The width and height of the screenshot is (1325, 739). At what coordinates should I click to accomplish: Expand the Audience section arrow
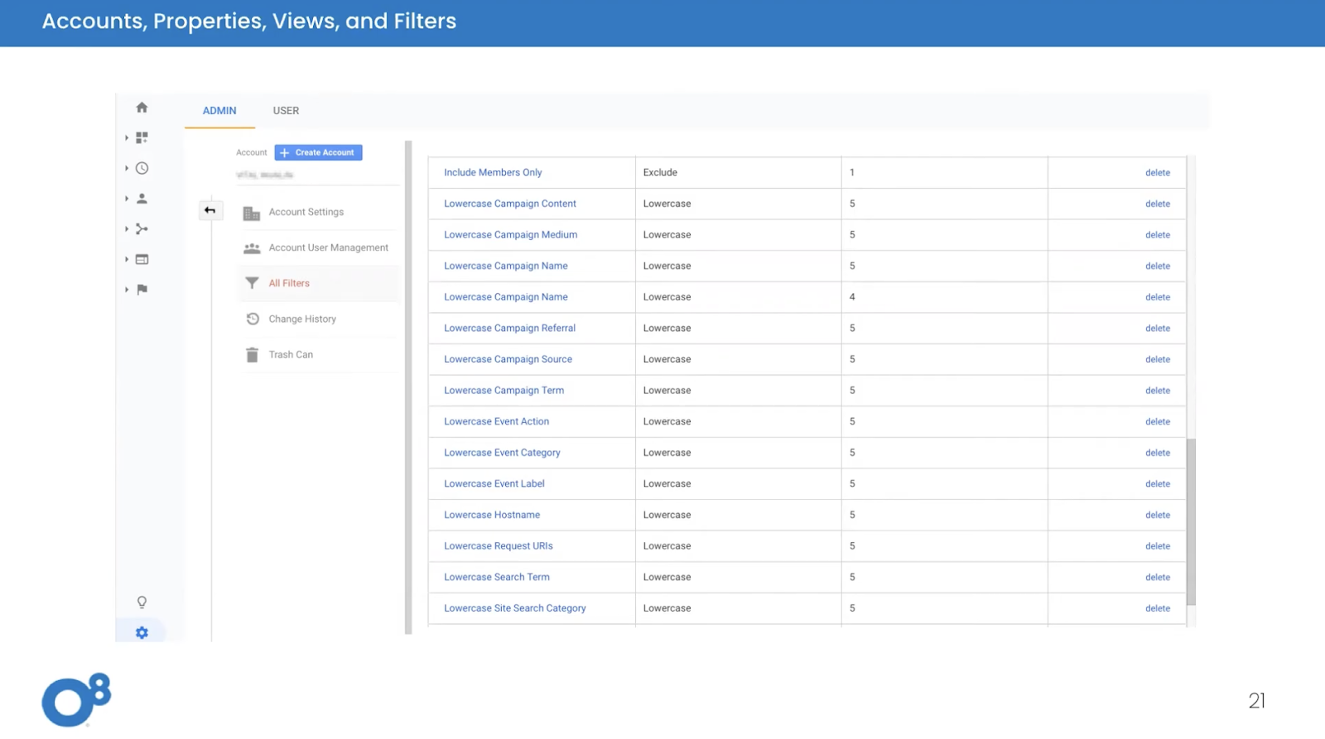[127, 199]
